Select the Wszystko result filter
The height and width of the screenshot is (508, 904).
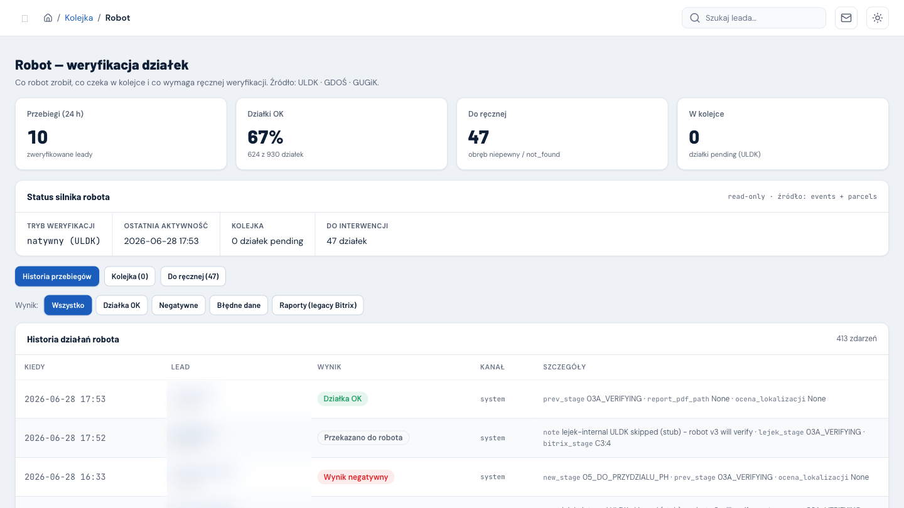68,305
